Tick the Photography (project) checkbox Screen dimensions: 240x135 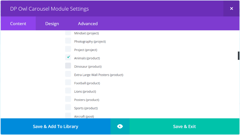pyautogui.click(x=68, y=41)
